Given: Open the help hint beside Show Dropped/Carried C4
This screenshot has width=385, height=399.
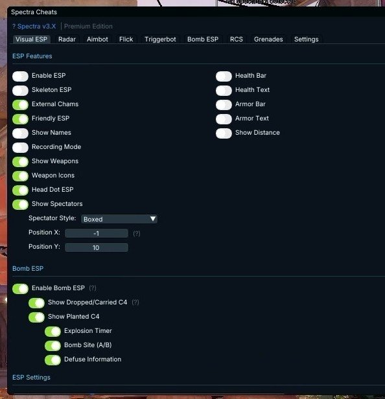Looking at the screenshot, I should (135, 302).
